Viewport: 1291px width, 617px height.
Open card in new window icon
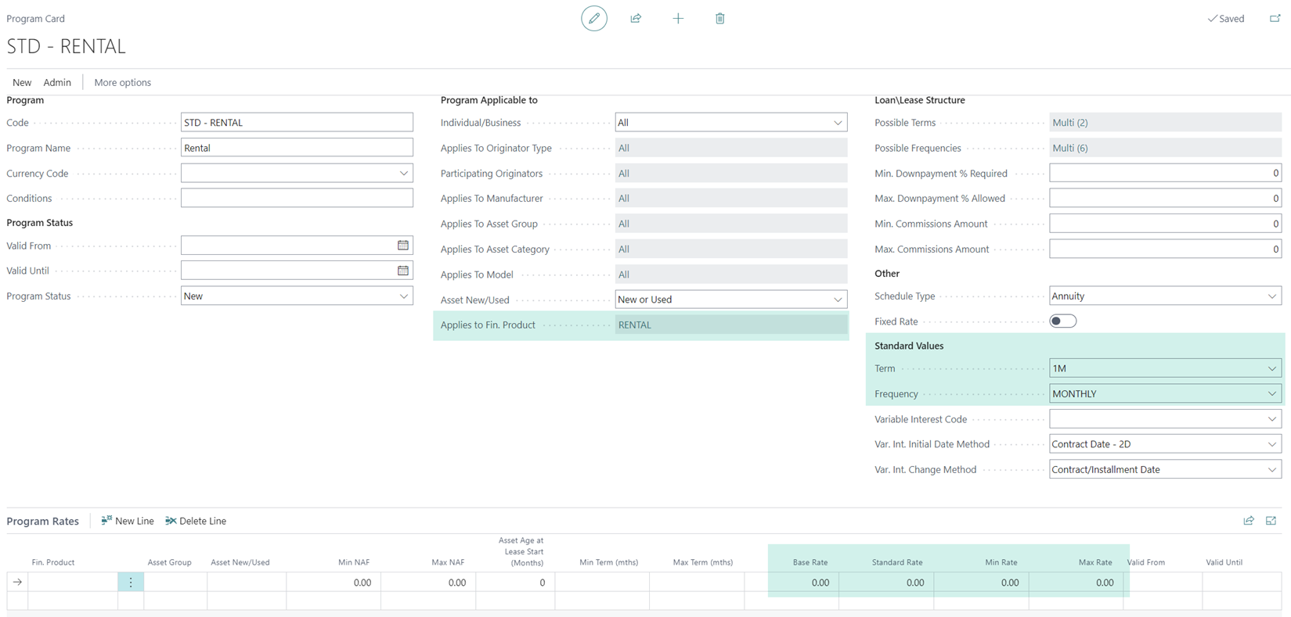click(x=1275, y=18)
